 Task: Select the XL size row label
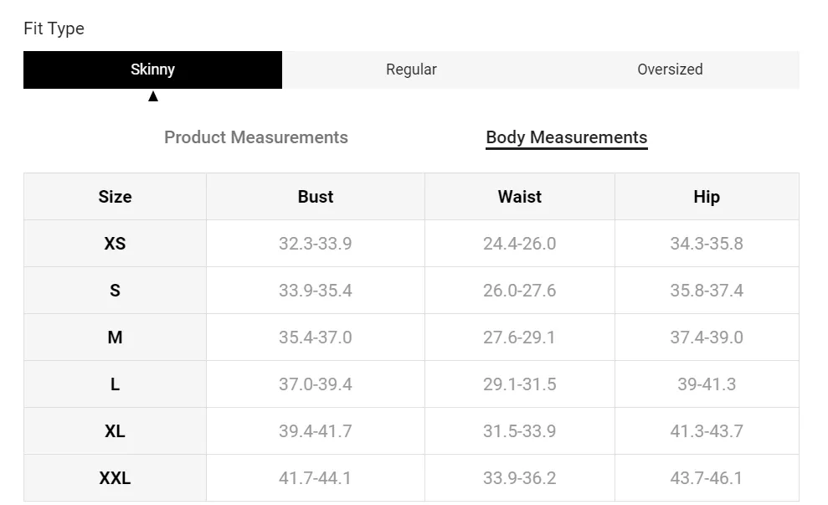[116, 431]
